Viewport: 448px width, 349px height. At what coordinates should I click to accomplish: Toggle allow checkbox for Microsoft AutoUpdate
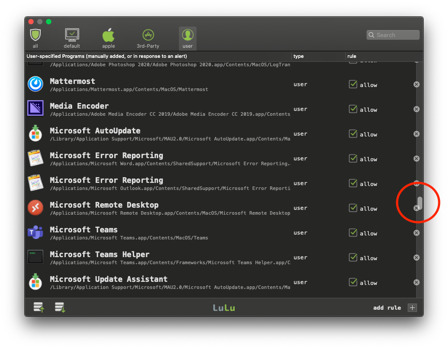pos(353,134)
